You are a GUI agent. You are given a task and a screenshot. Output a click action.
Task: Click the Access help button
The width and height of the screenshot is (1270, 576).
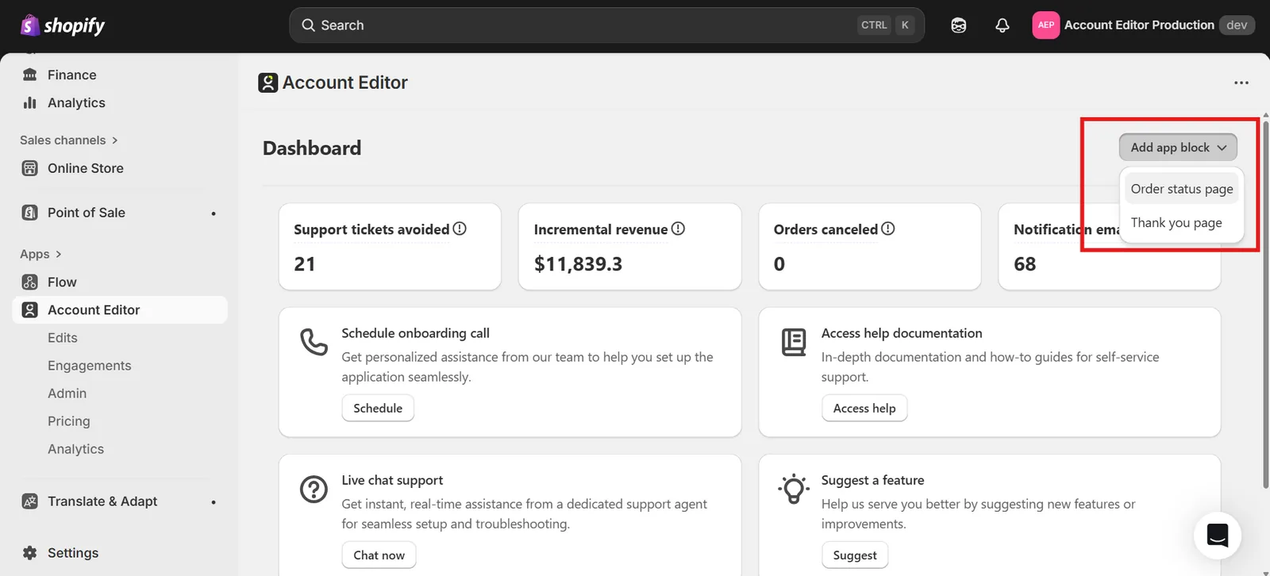[864, 409]
